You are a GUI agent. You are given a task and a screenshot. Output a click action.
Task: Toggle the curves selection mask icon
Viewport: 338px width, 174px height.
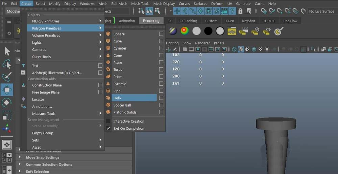193,11
